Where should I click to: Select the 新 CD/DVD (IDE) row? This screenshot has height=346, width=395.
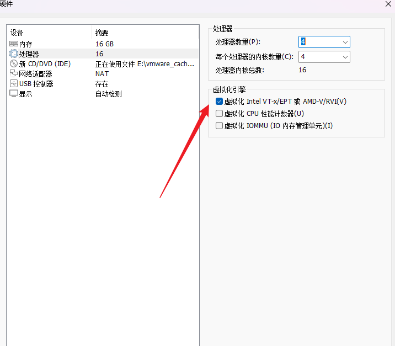click(103, 64)
